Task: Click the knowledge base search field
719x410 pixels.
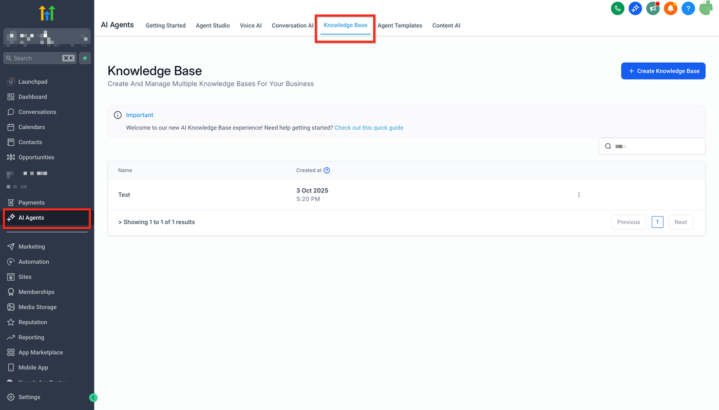Action: [656, 146]
